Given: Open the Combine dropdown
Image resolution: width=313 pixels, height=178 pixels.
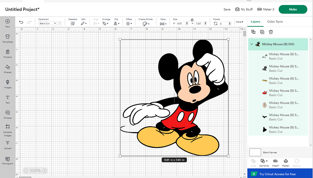Looking at the screenshot, I should pos(264,161).
